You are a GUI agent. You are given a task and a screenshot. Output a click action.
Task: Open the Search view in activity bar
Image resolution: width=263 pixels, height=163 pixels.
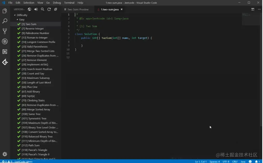[x=5, y=21]
